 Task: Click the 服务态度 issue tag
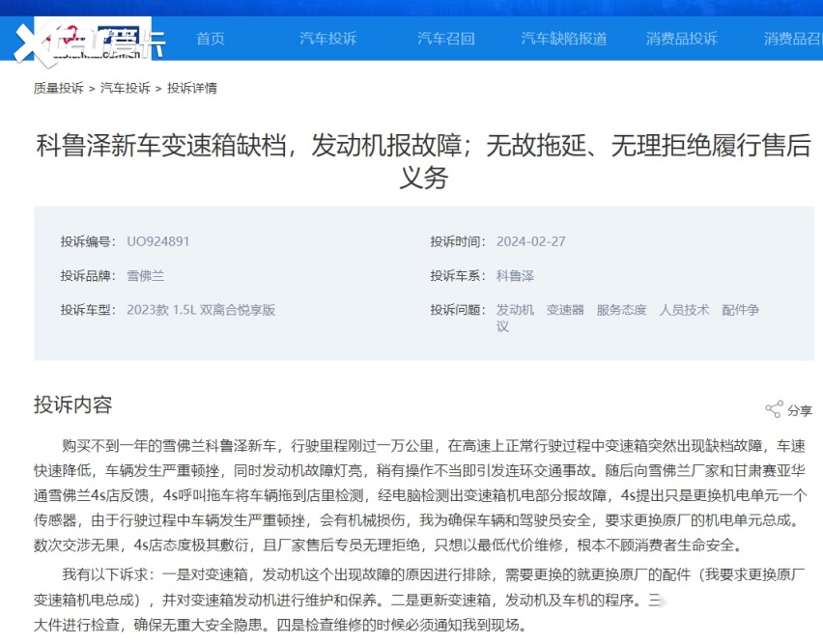point(621,310)
